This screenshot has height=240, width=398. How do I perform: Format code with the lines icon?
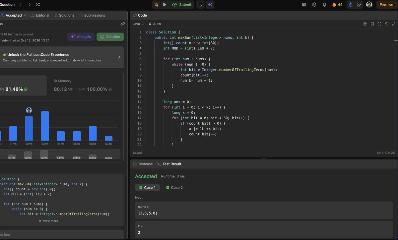pyautogui.click(x=365, y=24)
